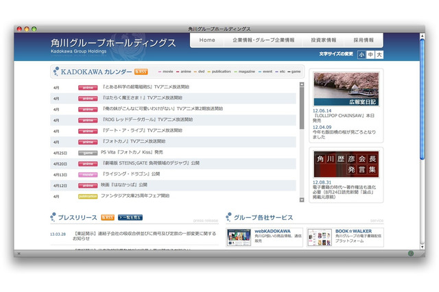Open 『RDG レッドデータガール』 calendar entry

[147, 120]
